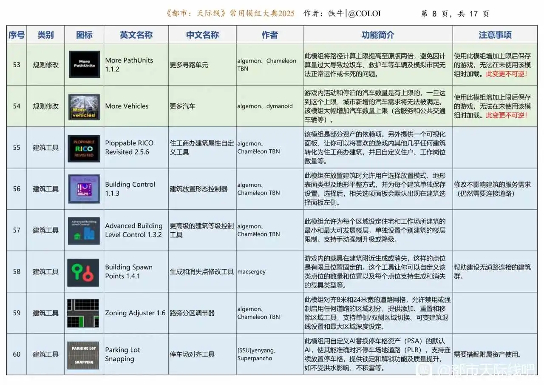544x385 pixels.
Task: Select the 英文名称 column header
Action: point(136,35)
